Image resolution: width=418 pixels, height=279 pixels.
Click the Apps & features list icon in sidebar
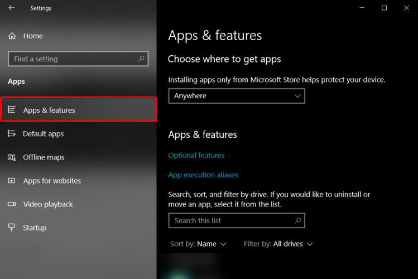click(12, 109)
